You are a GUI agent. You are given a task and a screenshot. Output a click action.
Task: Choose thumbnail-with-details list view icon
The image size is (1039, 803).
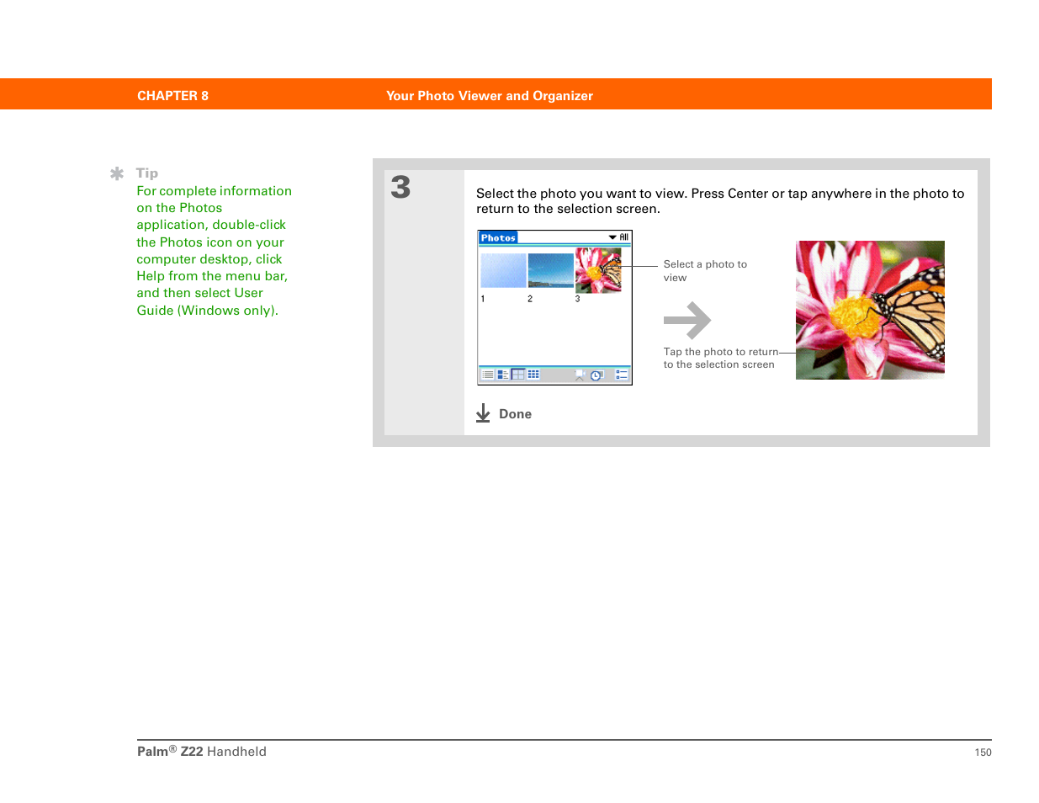503,375
